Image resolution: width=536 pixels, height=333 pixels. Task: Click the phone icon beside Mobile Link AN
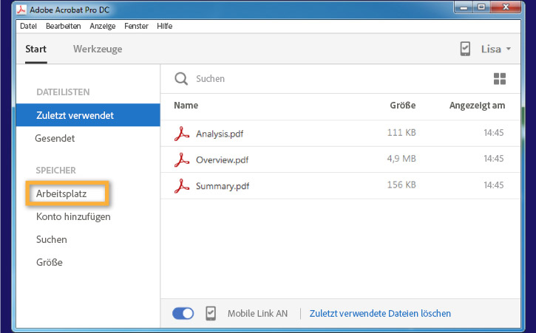click(211, 313)
